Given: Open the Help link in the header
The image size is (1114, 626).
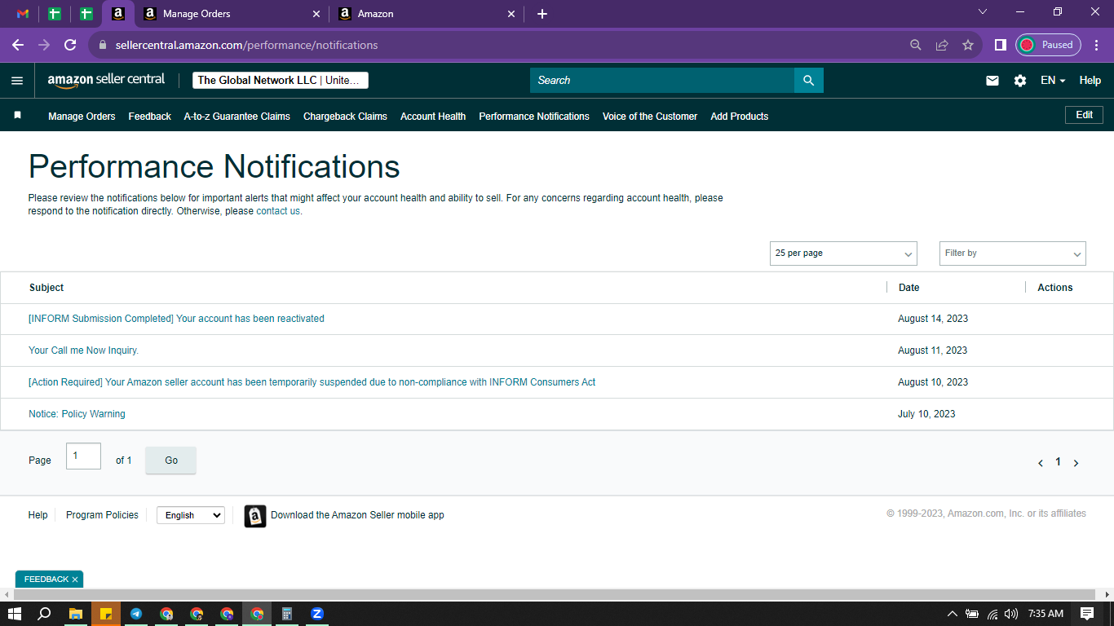Looking at the screenshot, I should 1090,81.
